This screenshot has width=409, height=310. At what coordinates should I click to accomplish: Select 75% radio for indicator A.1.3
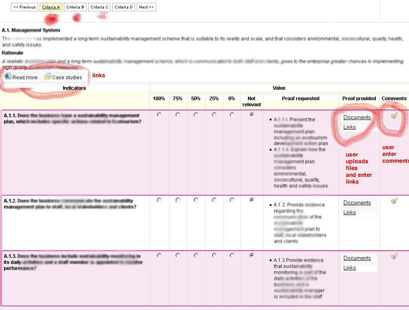[178, 255]
